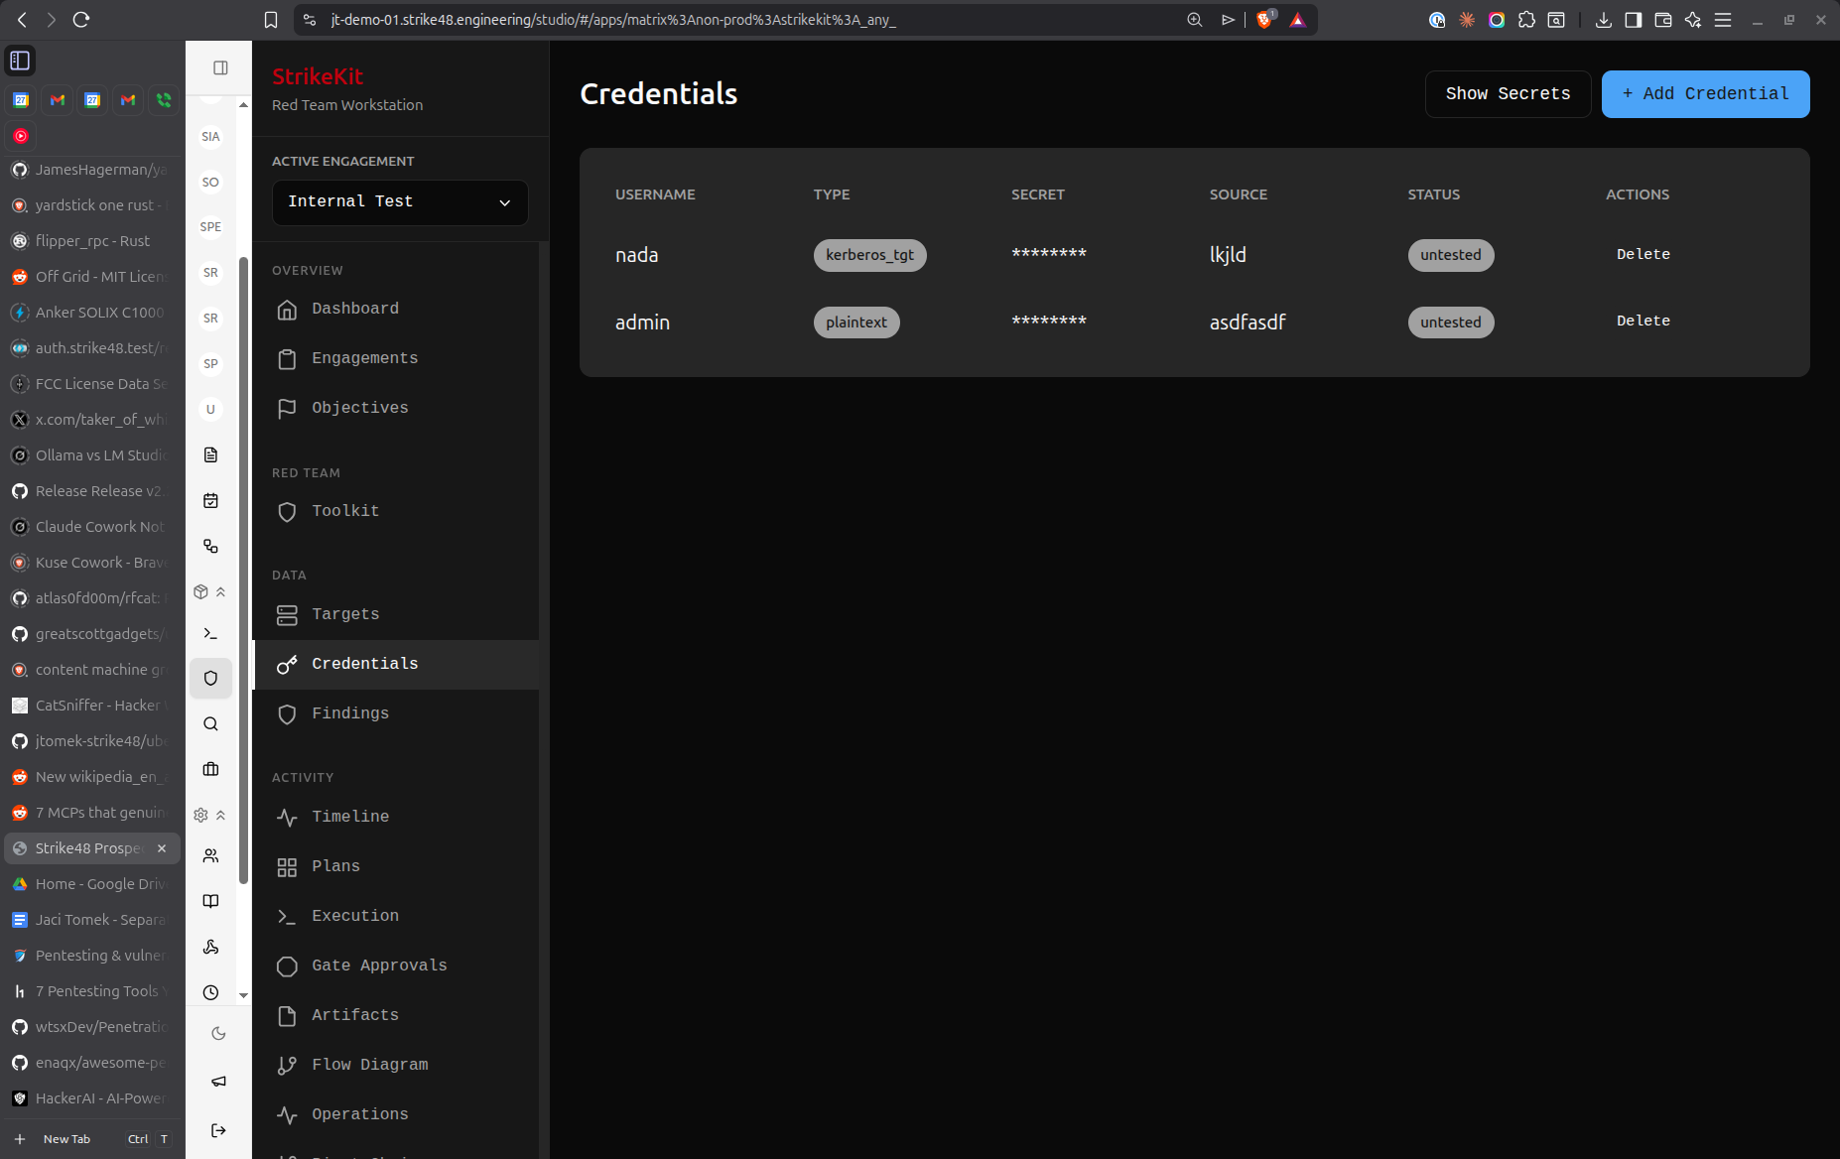The image size is (1840, 1159).
Task: Click the Artifacts file icon
Action: click(x=287, y=1015)
